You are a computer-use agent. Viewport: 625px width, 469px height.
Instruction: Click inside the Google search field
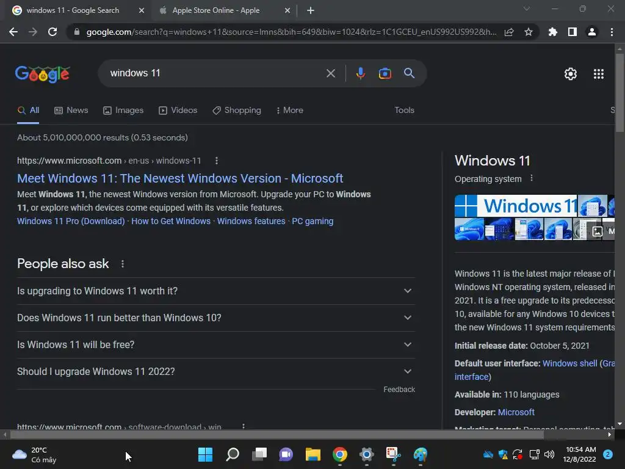215,73
